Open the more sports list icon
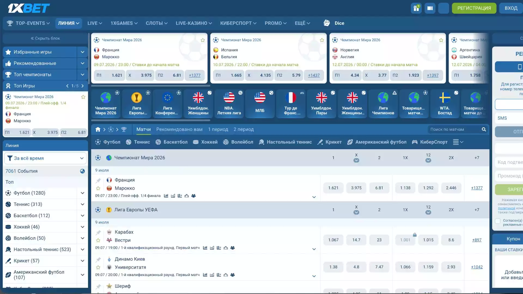The height and width of the screenshot is (294, 523). [x=458, y=142]
